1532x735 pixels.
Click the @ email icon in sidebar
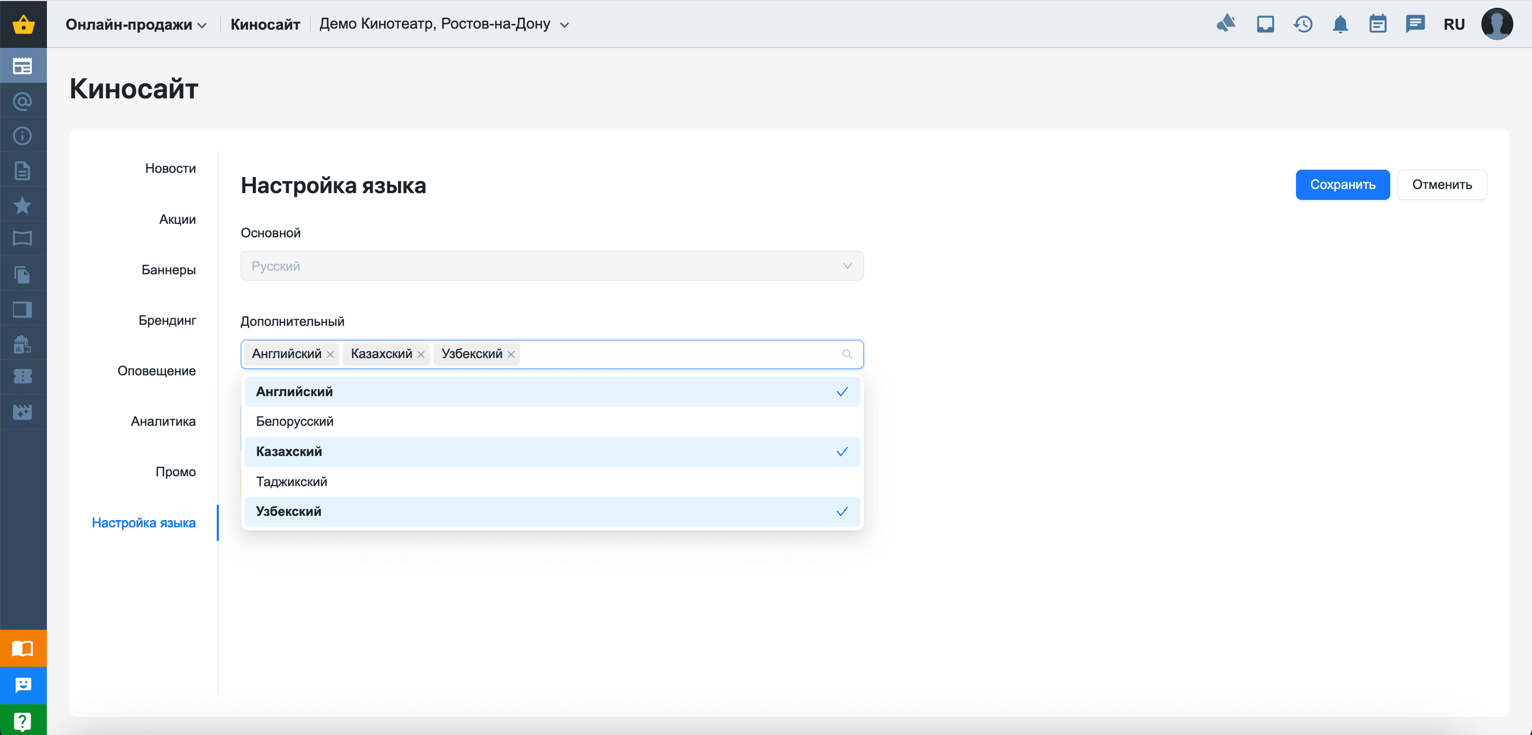pos(22,102)
